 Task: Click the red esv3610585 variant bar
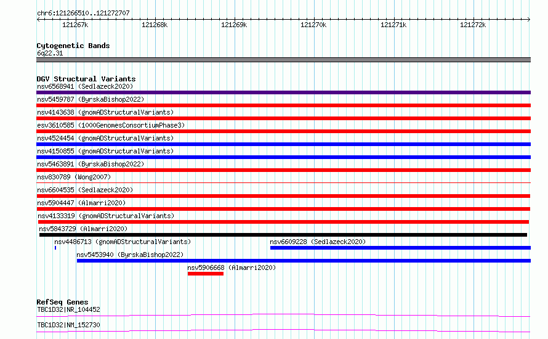(283, 131)
